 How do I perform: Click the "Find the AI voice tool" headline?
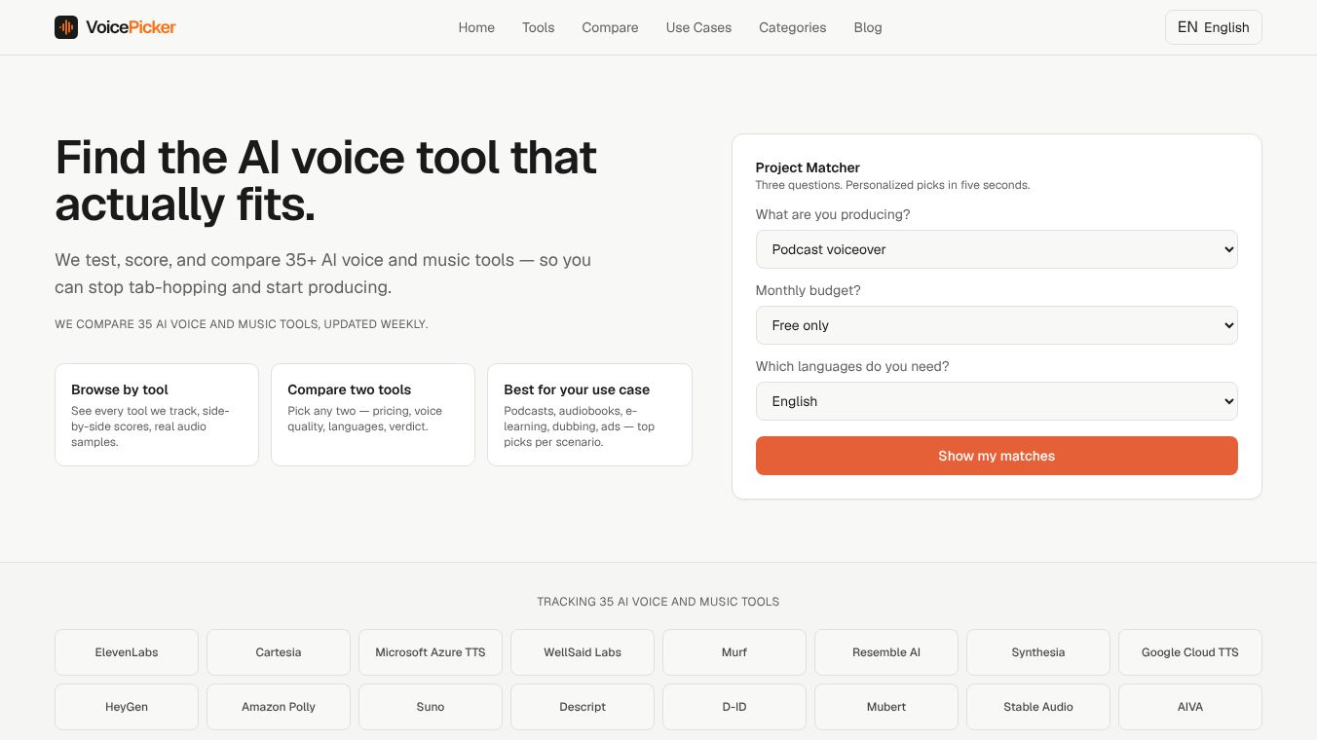326,180
